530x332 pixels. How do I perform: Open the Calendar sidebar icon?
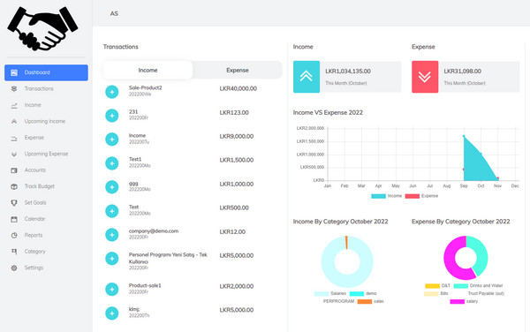[x=14, y=219]
